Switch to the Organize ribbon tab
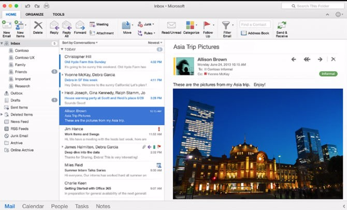 click(x=34, y=14)
